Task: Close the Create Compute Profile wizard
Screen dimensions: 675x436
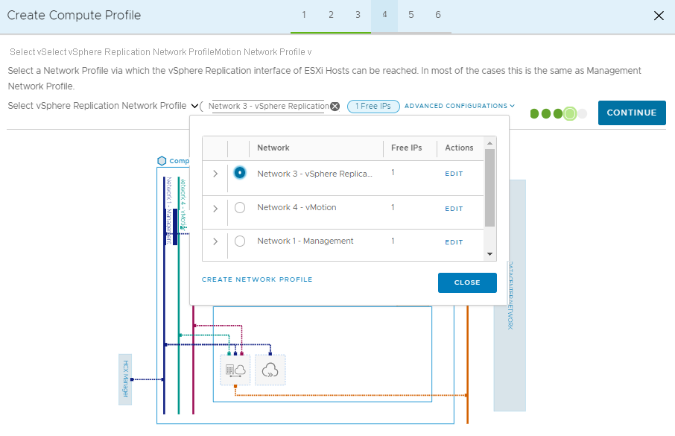Action: 659,16
